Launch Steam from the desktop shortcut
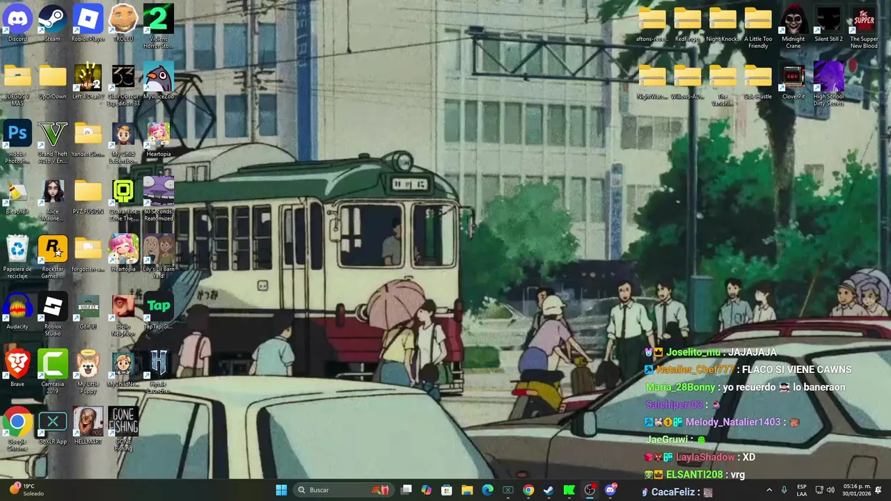891x501 pixels. pos(52,24)
